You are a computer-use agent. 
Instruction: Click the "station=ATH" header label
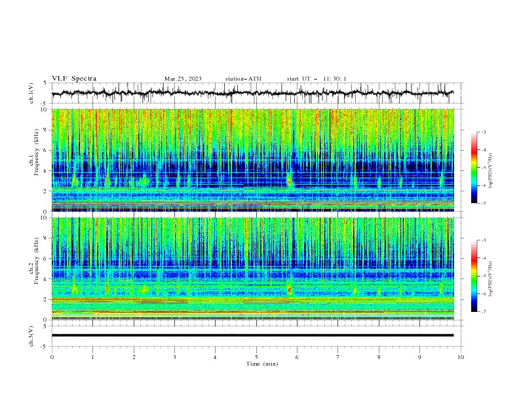coord(243,79)
